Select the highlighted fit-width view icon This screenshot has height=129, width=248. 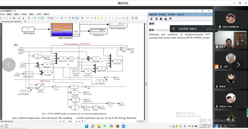tap(42, 18)
